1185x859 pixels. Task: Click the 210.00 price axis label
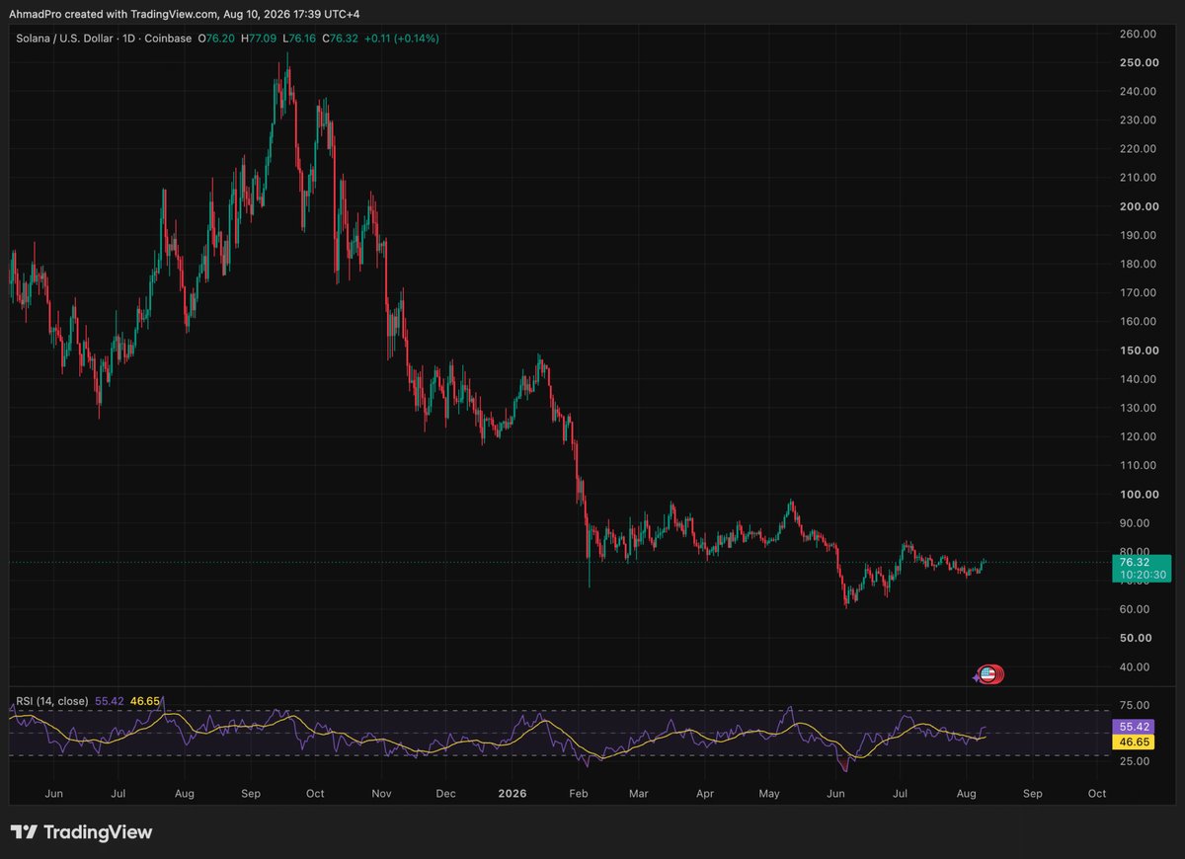pos(1138,178)
